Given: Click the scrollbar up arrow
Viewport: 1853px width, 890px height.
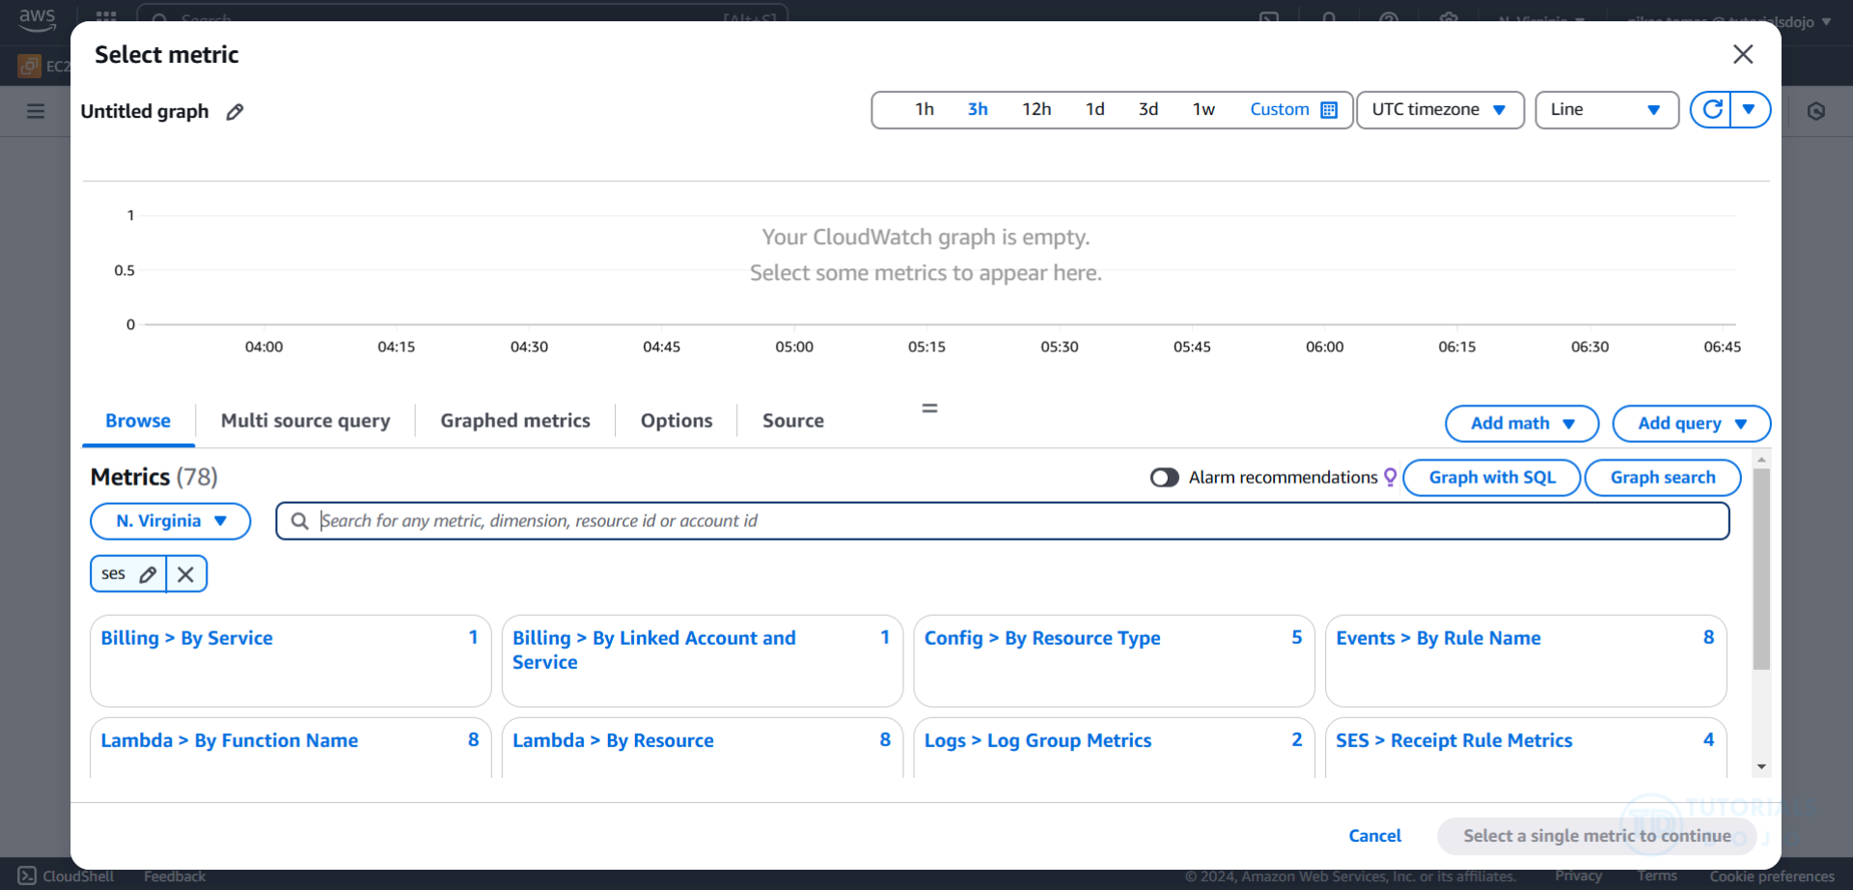Looking at the screenshot, I should tap(1761, 459).
